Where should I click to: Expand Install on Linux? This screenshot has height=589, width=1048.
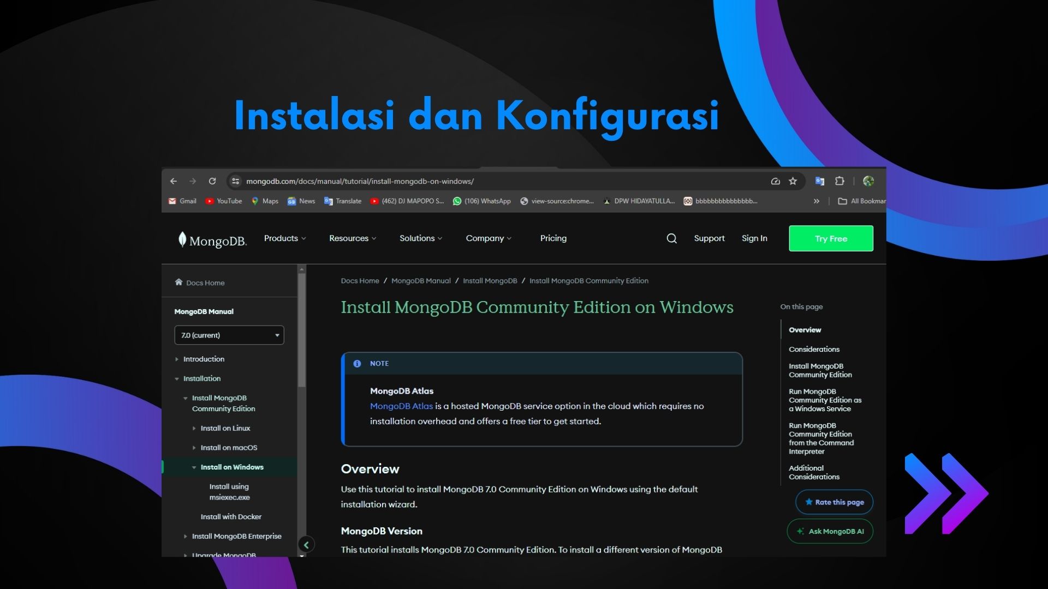point(194,429)
